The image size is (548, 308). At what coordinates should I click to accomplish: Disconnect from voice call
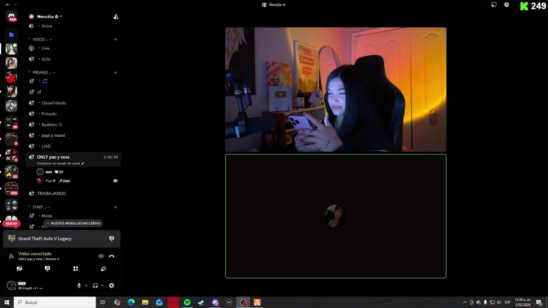[112, 256]
